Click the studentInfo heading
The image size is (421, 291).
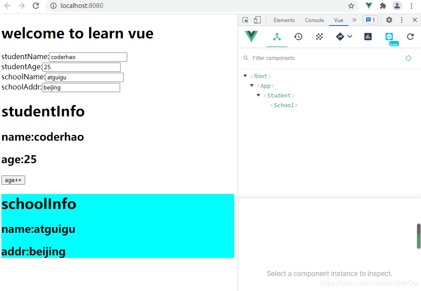pos(43,112)
